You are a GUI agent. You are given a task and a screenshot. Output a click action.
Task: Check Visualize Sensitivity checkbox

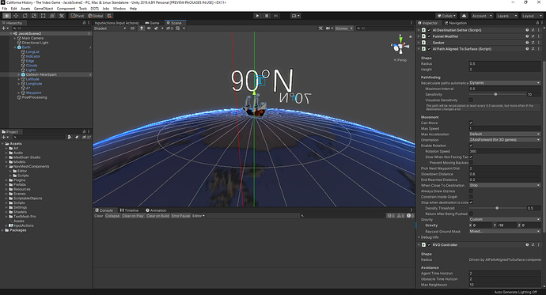pos(471,100)
